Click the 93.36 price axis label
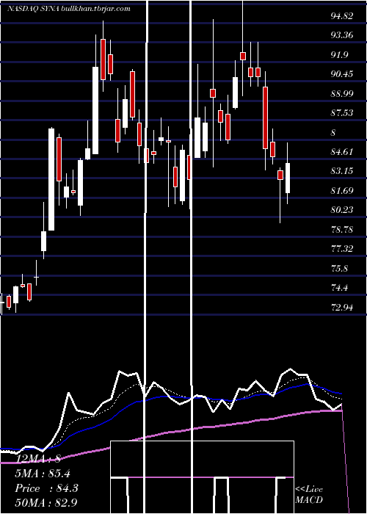 (342, 35)
